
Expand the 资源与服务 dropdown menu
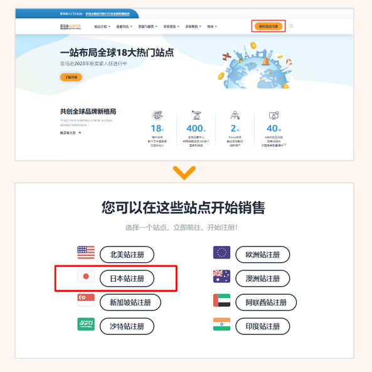[x=148, y=26]
